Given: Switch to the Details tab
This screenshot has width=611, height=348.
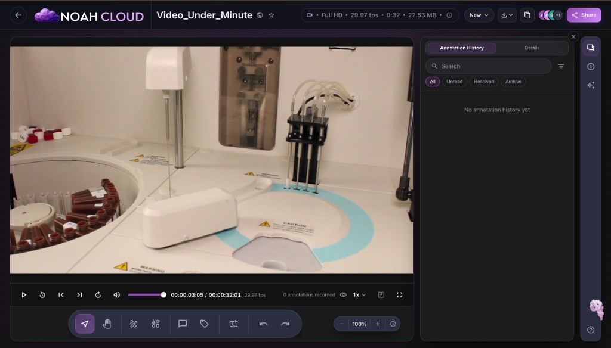Looking at the screenshot, I should [532, 48].
